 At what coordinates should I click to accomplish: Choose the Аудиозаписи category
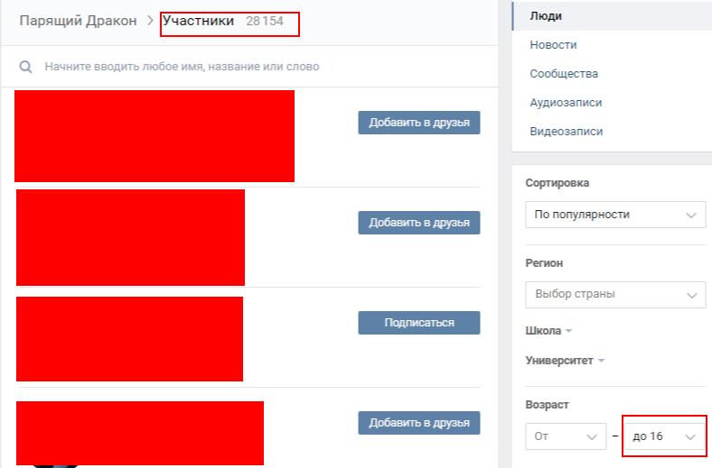point(566,103)
